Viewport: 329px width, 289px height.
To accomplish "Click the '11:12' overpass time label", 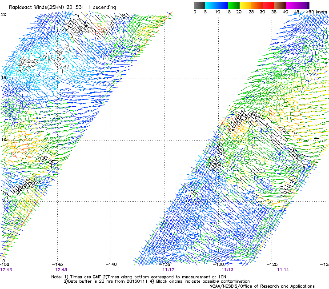I will [168, 269].
